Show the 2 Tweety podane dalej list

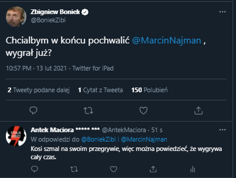coord(39,90)
